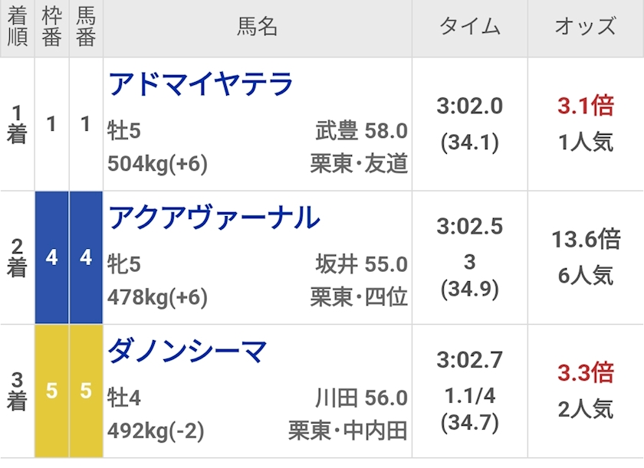Open horse link アドマイヤテラ

point(202,84)
